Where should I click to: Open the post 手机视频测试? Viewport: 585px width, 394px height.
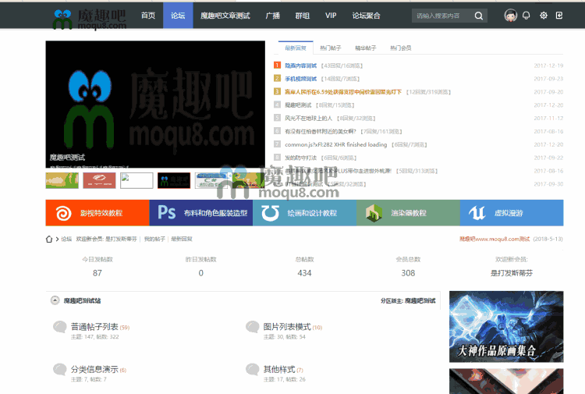click(x=301, y=79)
